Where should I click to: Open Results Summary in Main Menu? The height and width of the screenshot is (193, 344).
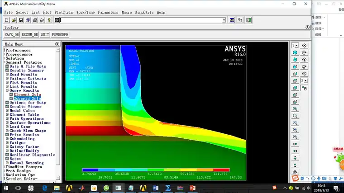coord(27,71)
